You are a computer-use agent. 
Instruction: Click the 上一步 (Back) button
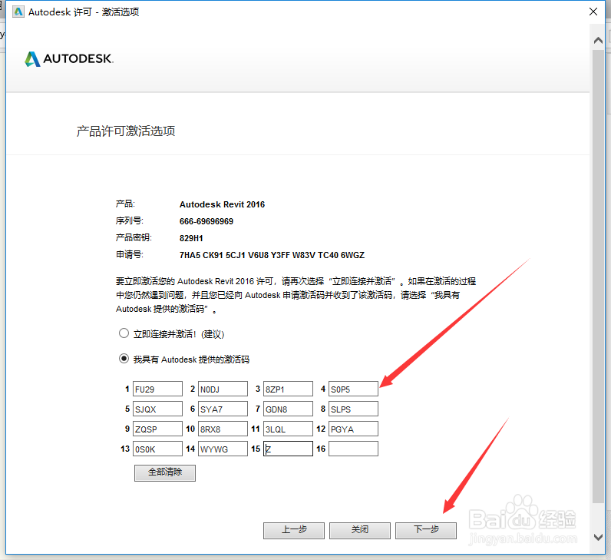tap(294, 530)
